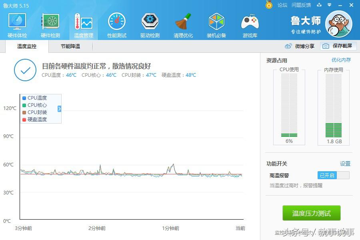Click the 装机必备 essentials icon
Image resolution: width=360 pixels, height=240 pixels.
216,24
